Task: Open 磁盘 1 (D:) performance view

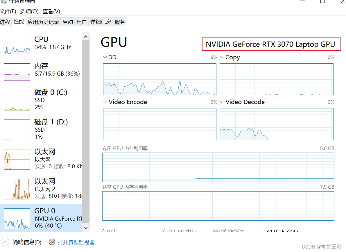Action: pos(17,130)
